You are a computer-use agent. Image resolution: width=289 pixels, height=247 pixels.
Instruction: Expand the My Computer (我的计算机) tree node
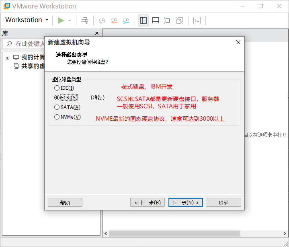(x=7, y=58)
